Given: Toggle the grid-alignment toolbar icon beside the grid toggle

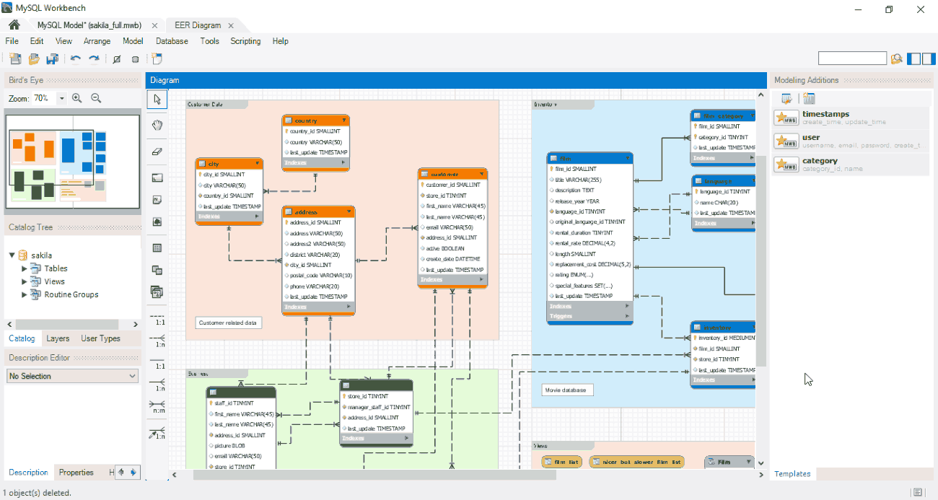Looking at the screenshot, I should [x=135, y=59].
